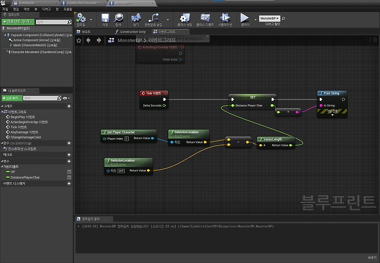
Task: Click MonsterBP in the graph breadcrumb
Action: point(130,40)
